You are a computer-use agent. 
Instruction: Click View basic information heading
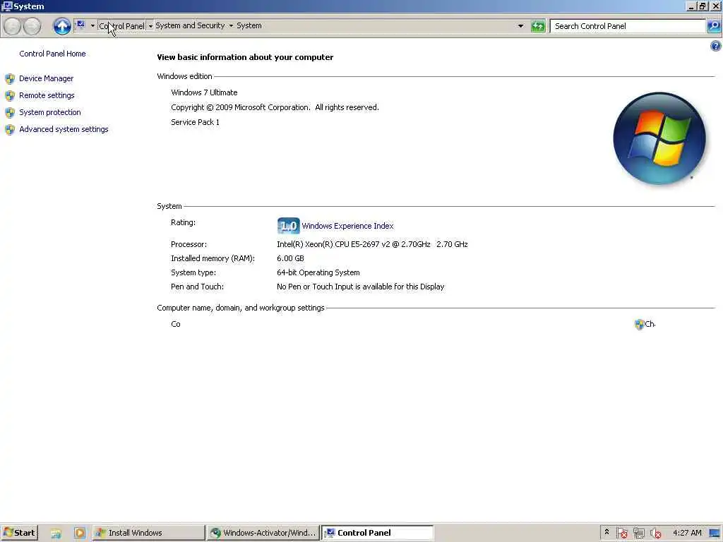245,57
